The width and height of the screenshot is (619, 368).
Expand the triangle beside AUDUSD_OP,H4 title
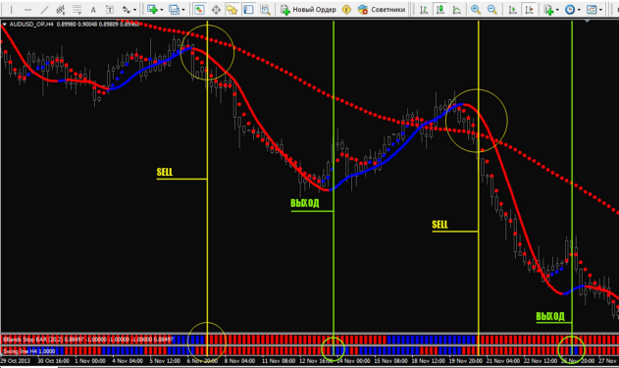click(x=4, y=25)
